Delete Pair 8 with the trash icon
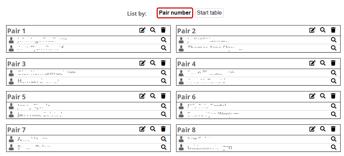The width and height of the screenshot is (344, 156). 333,129
